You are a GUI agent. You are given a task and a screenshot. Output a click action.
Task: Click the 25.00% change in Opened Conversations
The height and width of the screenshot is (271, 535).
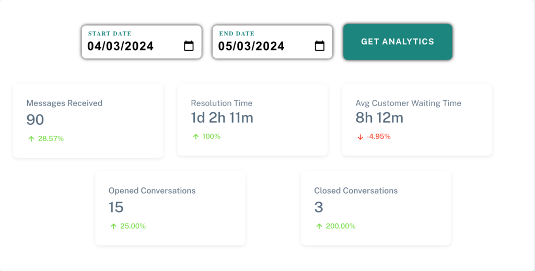(132, 226)
